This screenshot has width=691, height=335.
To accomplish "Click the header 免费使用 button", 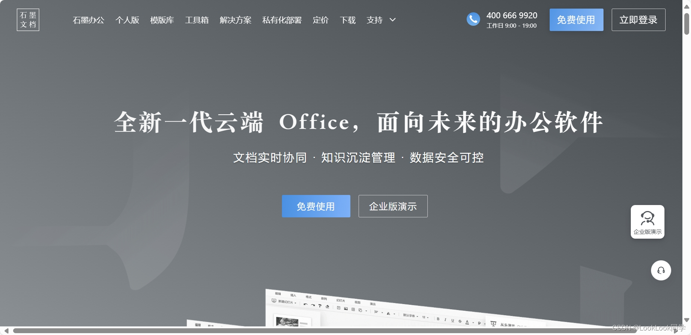I will click(576, 20).
